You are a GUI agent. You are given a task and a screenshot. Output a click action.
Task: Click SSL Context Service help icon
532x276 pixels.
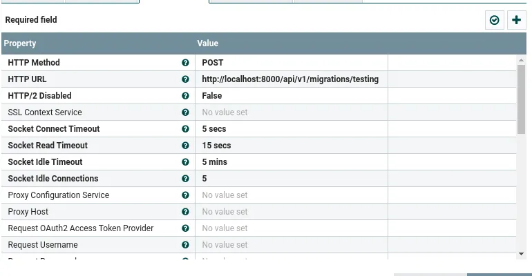tap(185, 112)
